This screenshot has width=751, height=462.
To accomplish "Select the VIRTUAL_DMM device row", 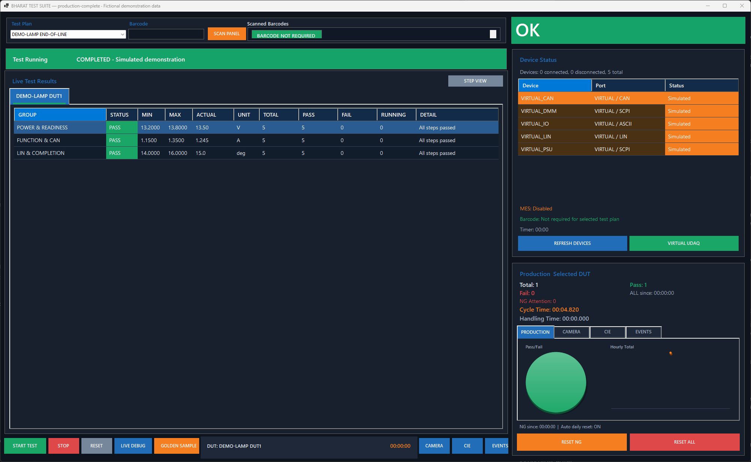I will (x=628, y=111).
